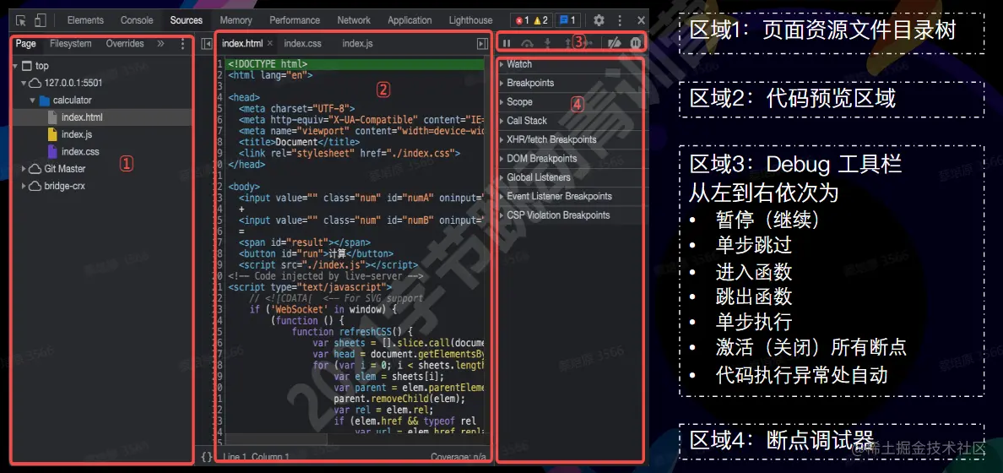The width and height of the screenshot is (1003, 473).
Task: Click the Git Master cloud icon
Action: (x=35, y=169)
